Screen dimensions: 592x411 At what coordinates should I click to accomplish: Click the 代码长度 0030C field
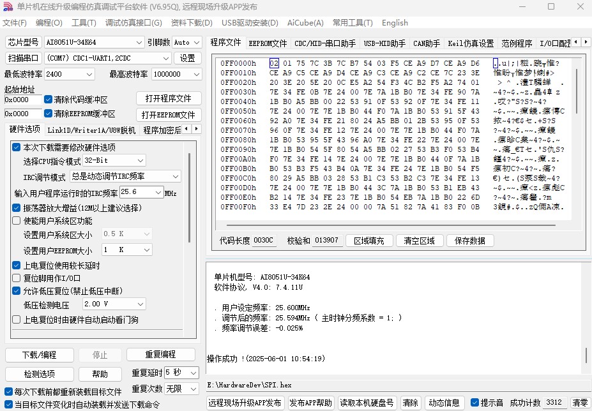264,241
